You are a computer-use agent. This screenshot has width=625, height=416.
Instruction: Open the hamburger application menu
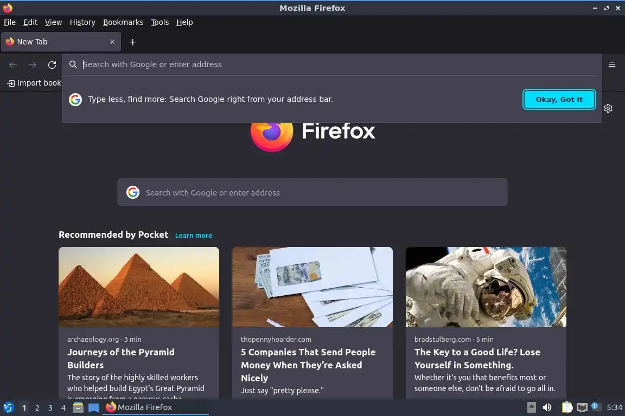612,64
